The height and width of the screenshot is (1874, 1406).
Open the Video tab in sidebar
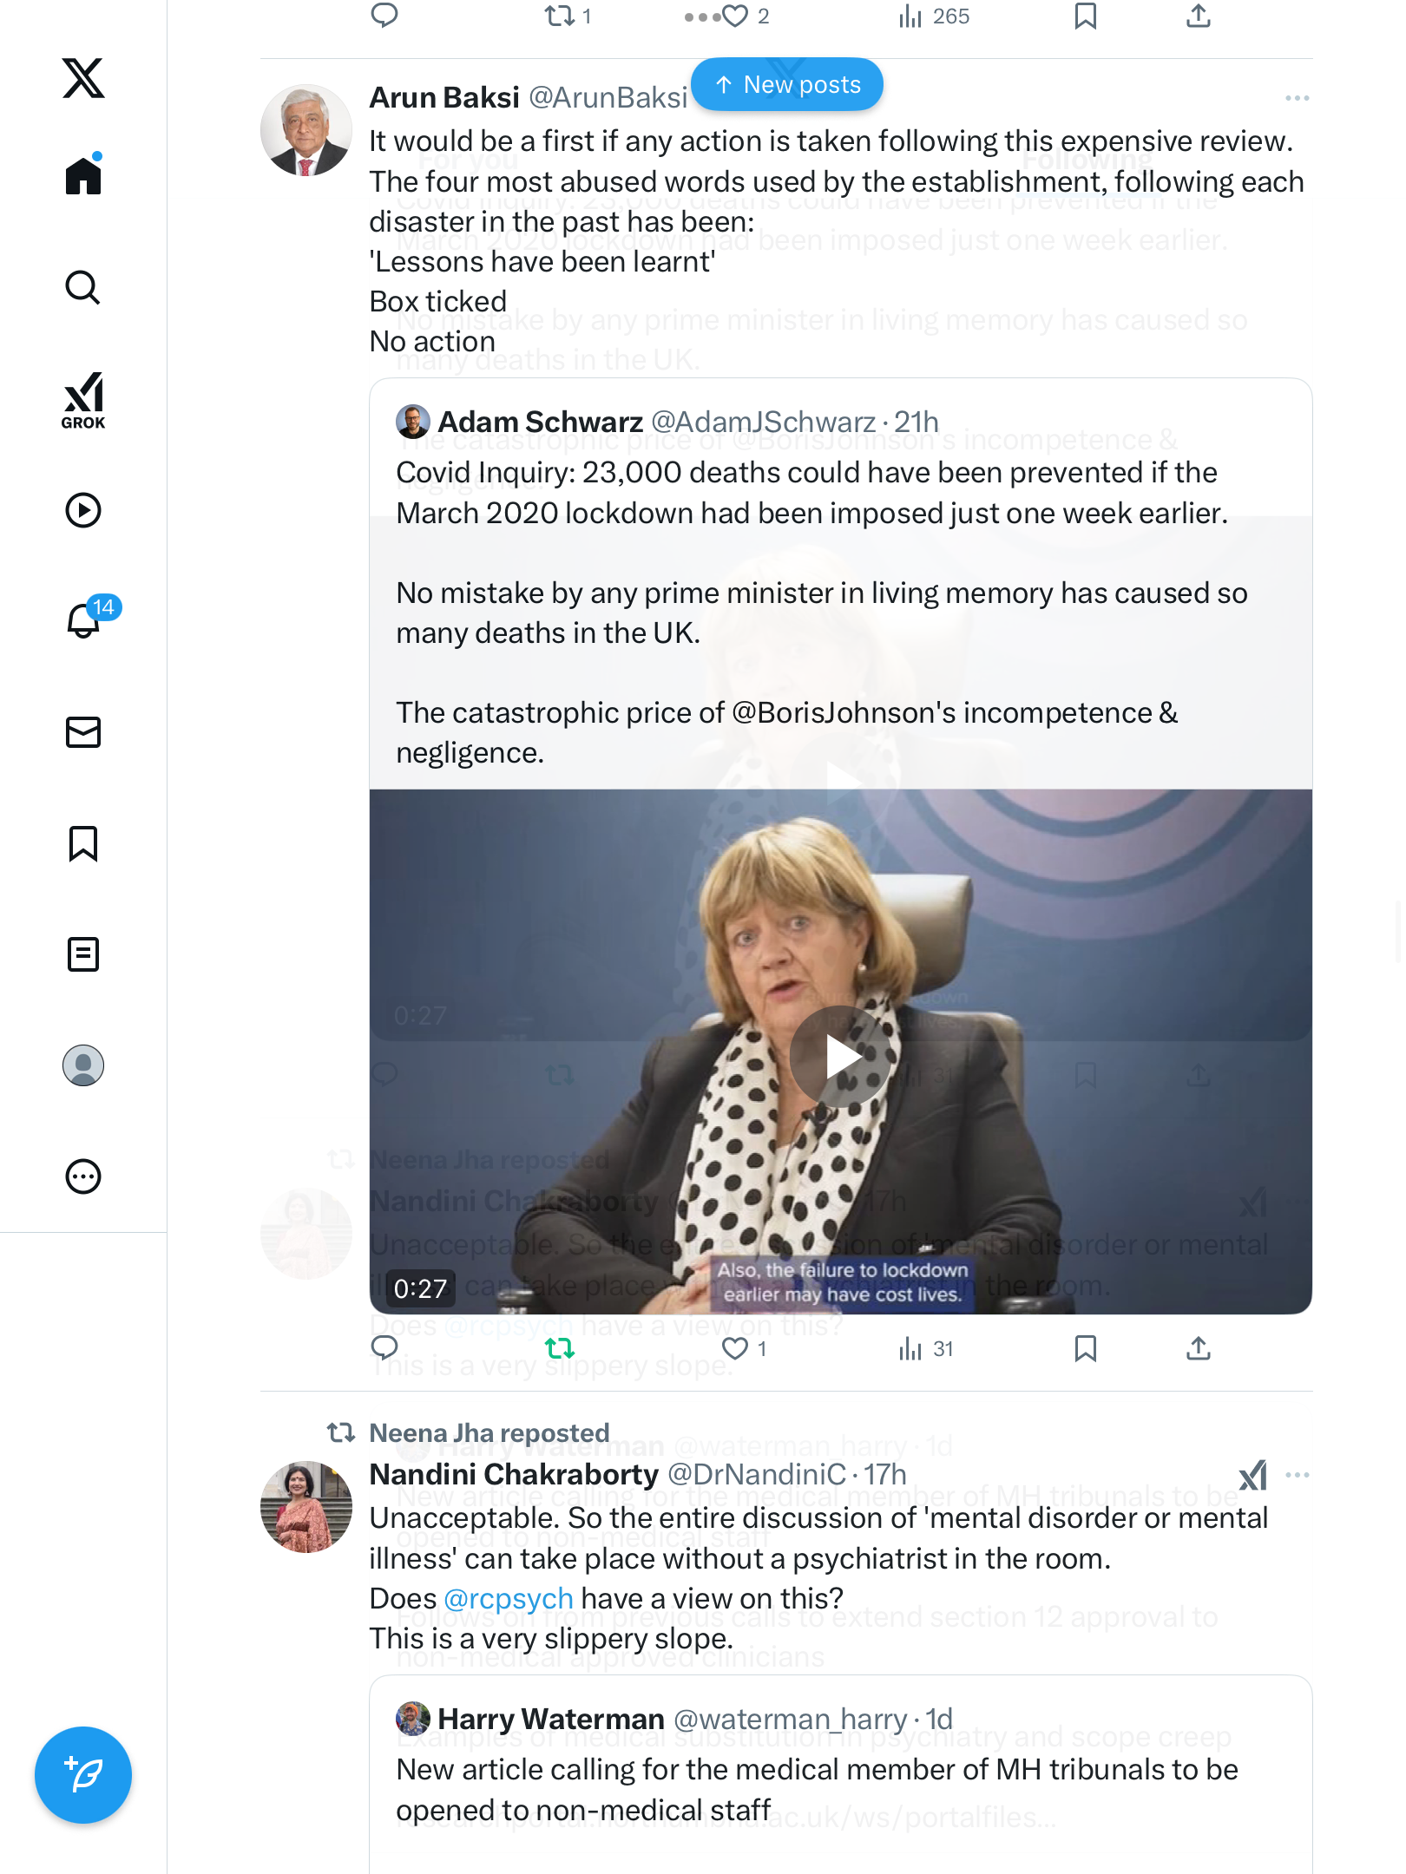coord(83,510)
